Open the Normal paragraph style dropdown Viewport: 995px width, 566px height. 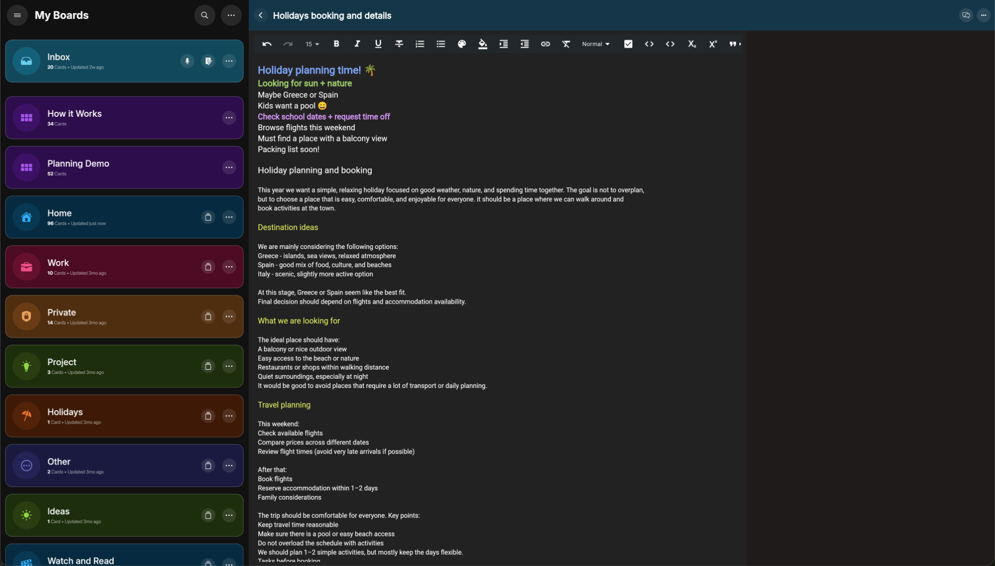click(x=596, y=44)
